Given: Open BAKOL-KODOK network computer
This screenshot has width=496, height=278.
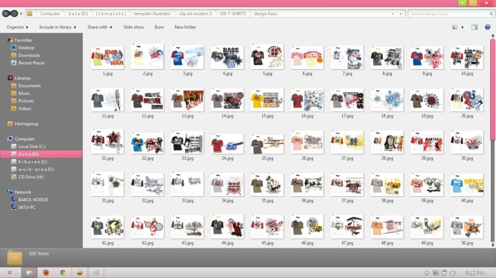Looking at the screenshot, I should click(33, 199).
